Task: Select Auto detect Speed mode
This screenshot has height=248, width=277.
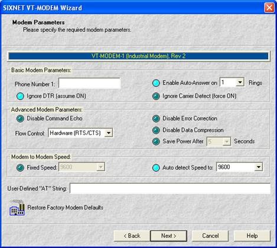Action: pos(156,168)
